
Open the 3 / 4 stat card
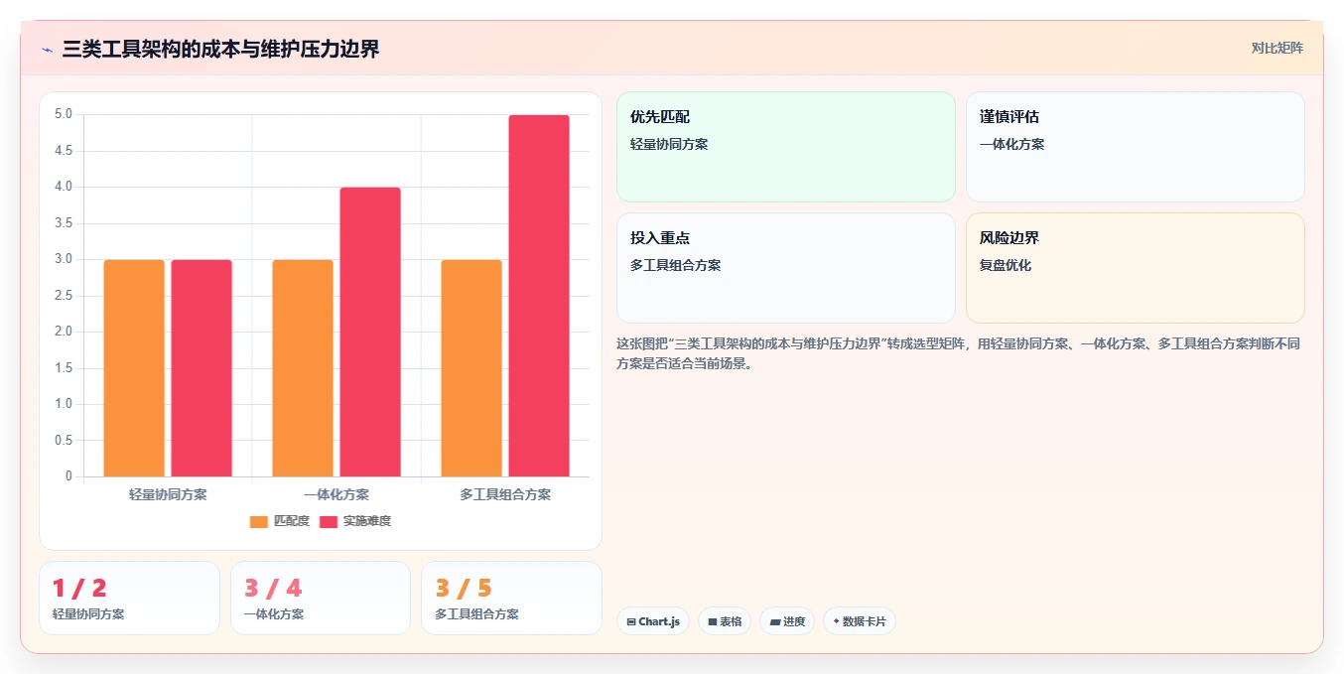click(321, 598)
